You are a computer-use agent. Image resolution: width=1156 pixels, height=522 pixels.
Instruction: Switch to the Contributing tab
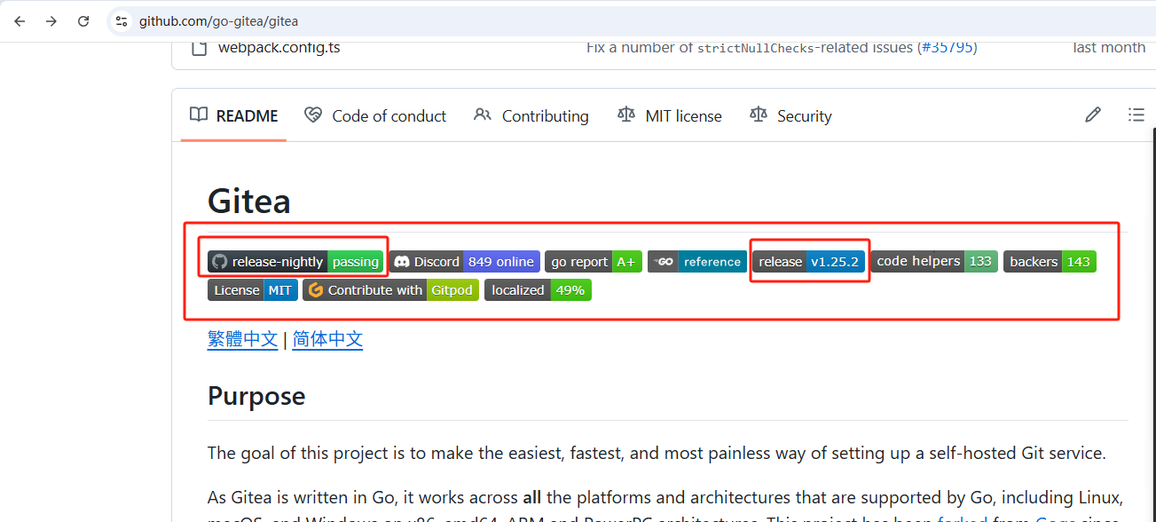coord(531,116)
